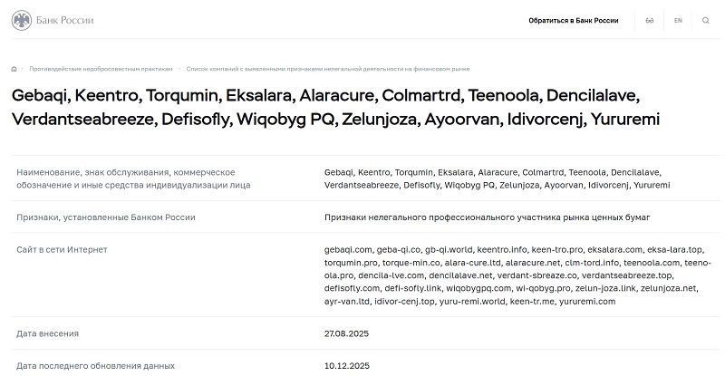Open the "Обратиться в Банк России" link
725x376 pixels.
574,20
